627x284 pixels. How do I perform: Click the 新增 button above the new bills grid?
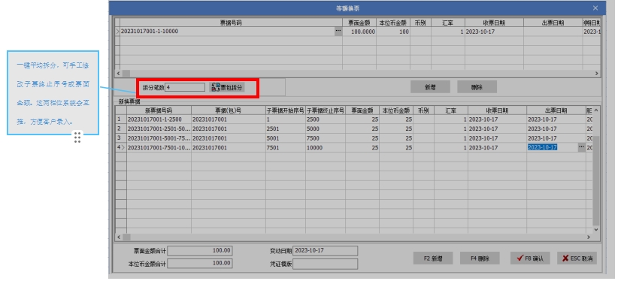pos(430,87)
